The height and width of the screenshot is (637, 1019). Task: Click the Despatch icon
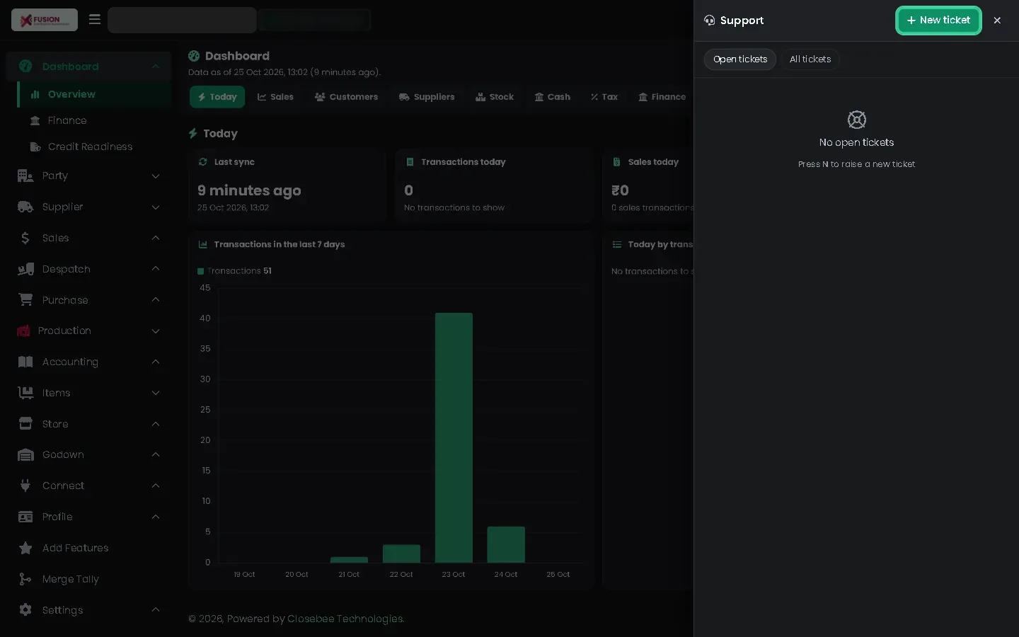[25, 269]
